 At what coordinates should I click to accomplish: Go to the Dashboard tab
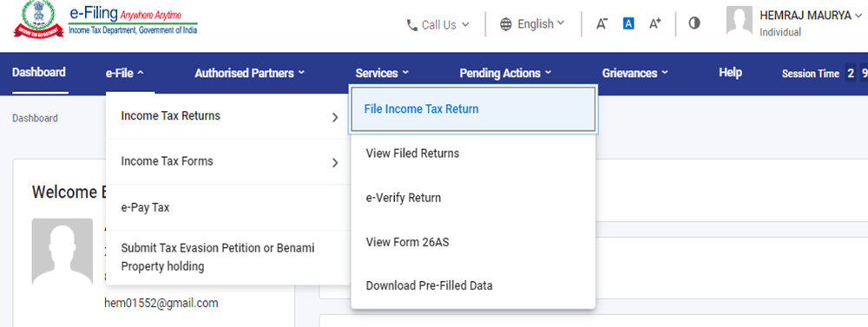pos(39,73)
